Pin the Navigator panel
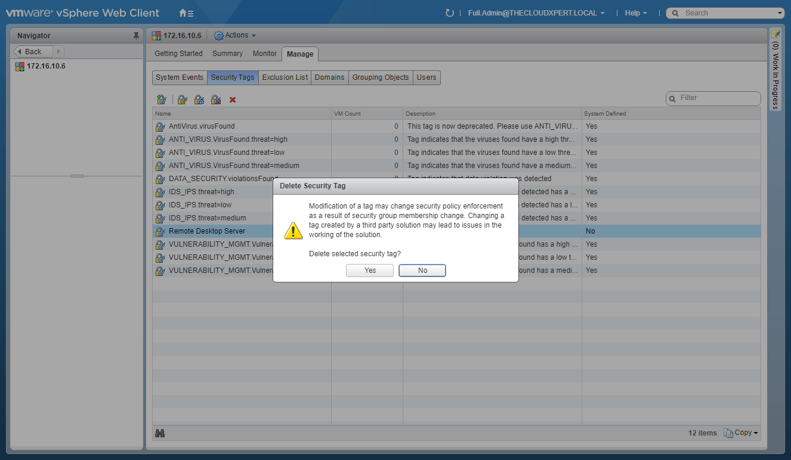Viewport: 791px width, 460px height. click(x=136, y=36)
